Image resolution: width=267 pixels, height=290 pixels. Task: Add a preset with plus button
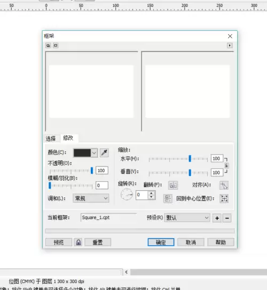[217, 218]
